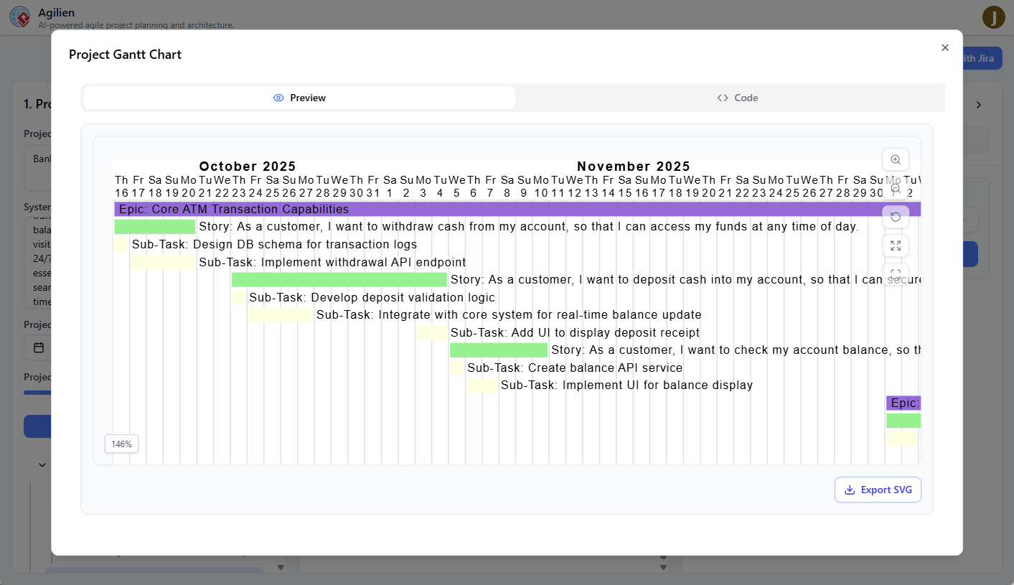This screenshot has height=585, width=1014.
Task: Click the code brackets icon on Code tab
Action: 722,97
